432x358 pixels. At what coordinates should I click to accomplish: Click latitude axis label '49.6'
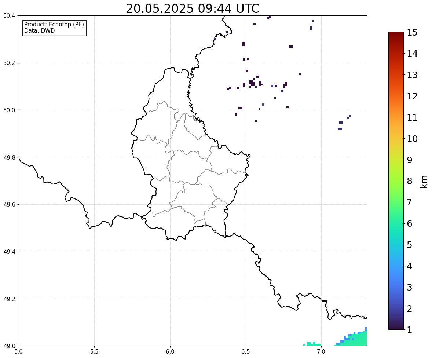[9, 204]
